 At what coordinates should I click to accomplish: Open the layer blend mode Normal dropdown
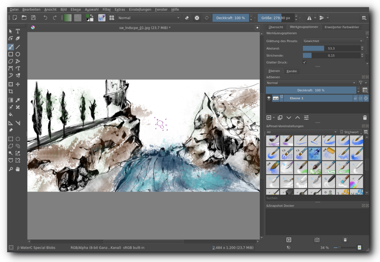pos(311,83)
